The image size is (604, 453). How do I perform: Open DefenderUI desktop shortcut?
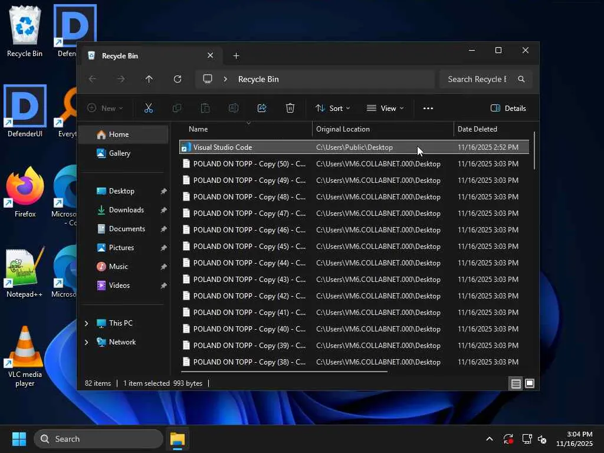click(x=25, y=111)
